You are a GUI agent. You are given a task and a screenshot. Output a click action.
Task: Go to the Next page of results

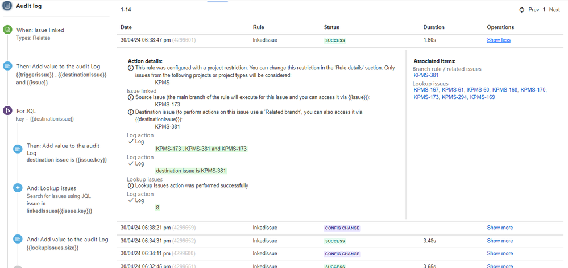coord(554,10)
